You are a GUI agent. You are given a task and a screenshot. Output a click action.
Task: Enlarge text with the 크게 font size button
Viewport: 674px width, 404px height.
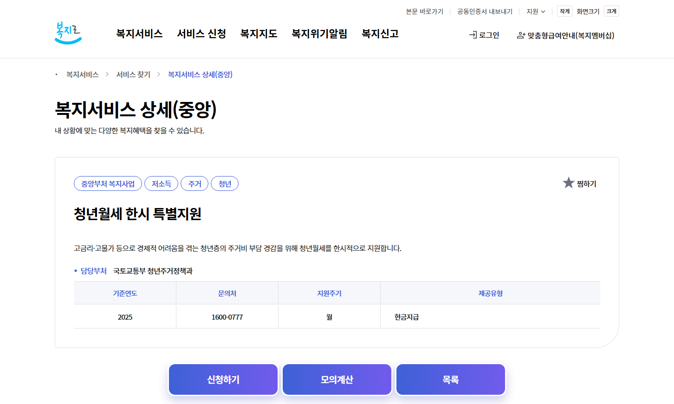click(x=611, y=11)
